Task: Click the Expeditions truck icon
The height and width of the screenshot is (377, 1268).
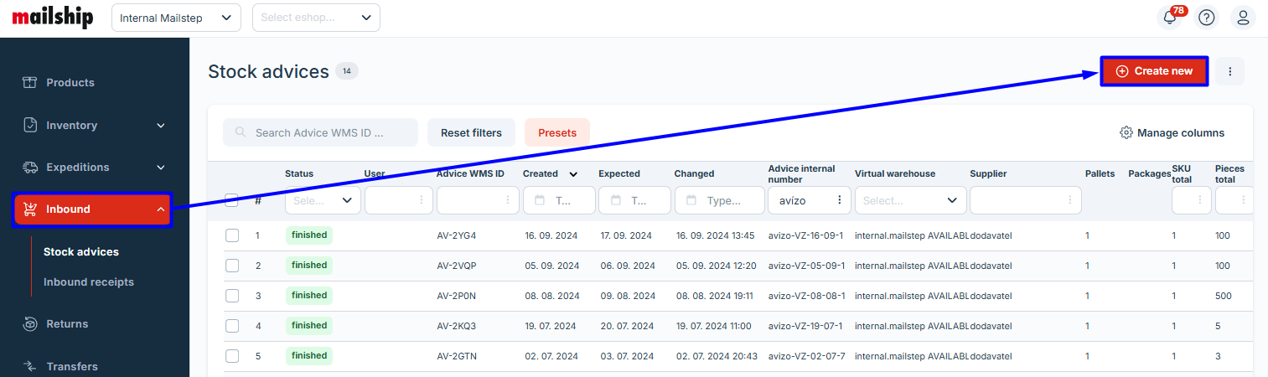Action: pyautogui.click(x=30, y=168)
